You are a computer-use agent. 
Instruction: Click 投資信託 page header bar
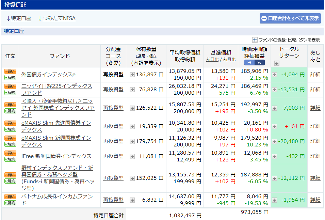pos(163,5)
